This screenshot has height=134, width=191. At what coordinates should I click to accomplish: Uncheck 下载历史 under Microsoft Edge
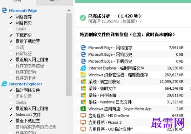click(11, 35)
